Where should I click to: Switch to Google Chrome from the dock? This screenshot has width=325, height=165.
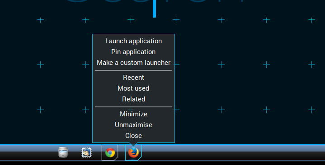point(110,152)
